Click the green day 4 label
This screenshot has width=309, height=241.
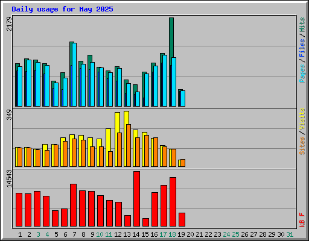tap(47, 234)
